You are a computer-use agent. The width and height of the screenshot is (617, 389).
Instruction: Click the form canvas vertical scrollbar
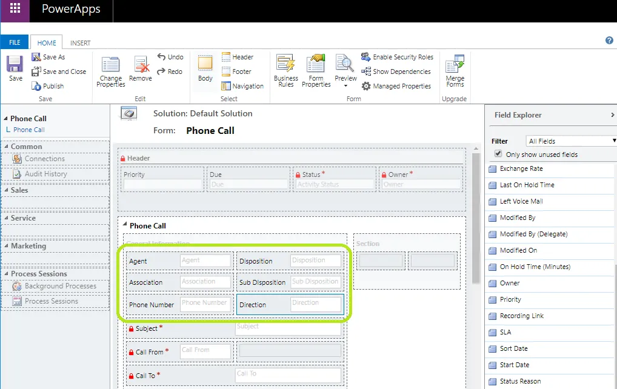[x=476, y=218]
